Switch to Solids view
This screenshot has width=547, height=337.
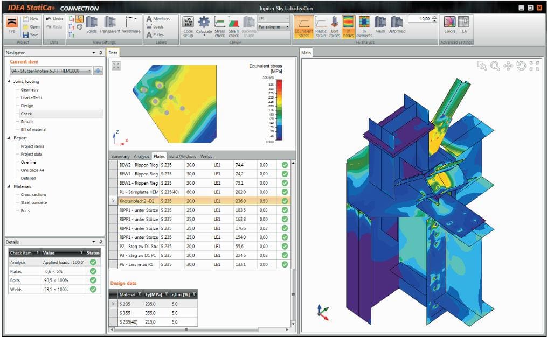click(x=92, y=25)
